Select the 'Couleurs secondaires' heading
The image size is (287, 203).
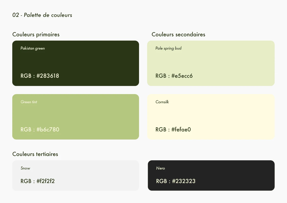(x=178, y=35)
